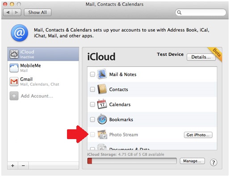
Task: Check the Calendars checkbox
Action: pyautogui.click(x=92, y=104)
